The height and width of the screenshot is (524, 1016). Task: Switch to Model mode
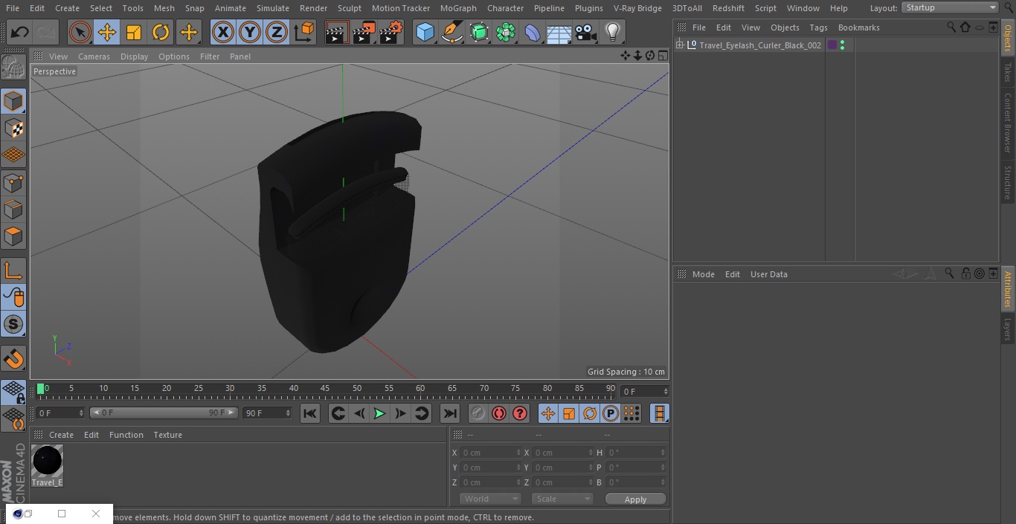[13, 101]
